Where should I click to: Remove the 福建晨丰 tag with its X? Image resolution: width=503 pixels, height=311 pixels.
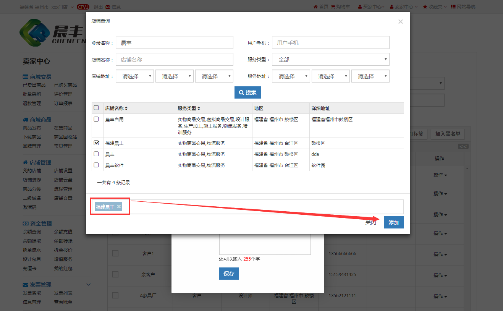(119, 207)
